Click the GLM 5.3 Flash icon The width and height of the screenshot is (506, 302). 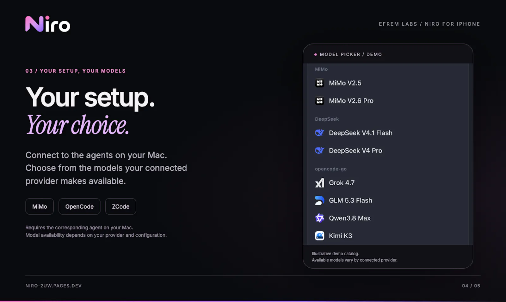click(x=320, y=200)
